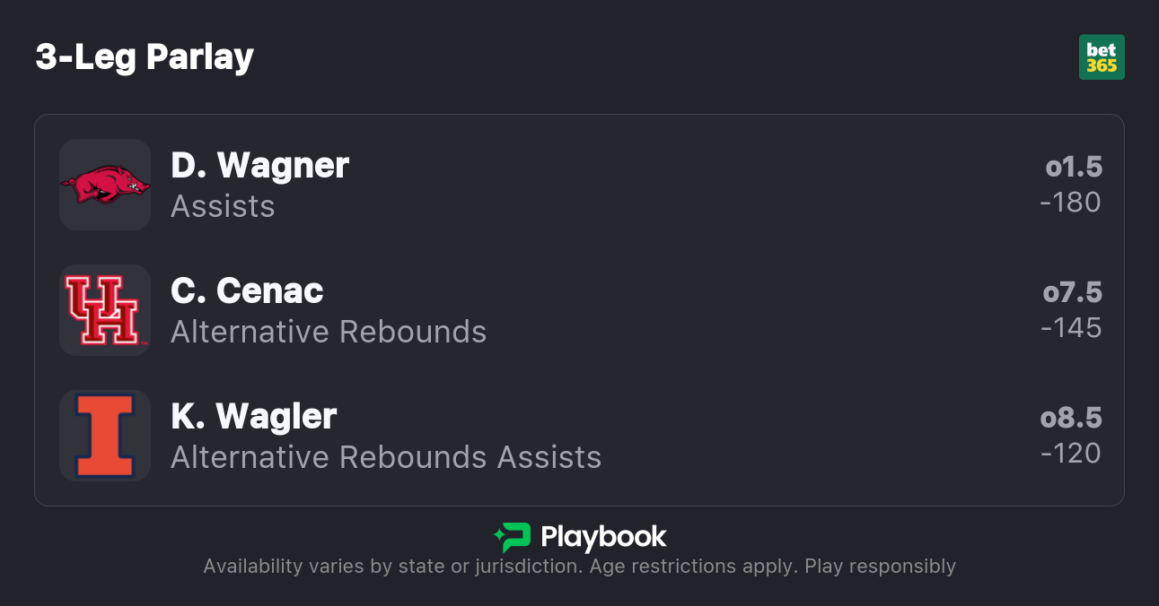This screenshot has height=606, width=1159.
Task: Click the Arkansas Razorbacks hog logo
Action: click(105, 185)
